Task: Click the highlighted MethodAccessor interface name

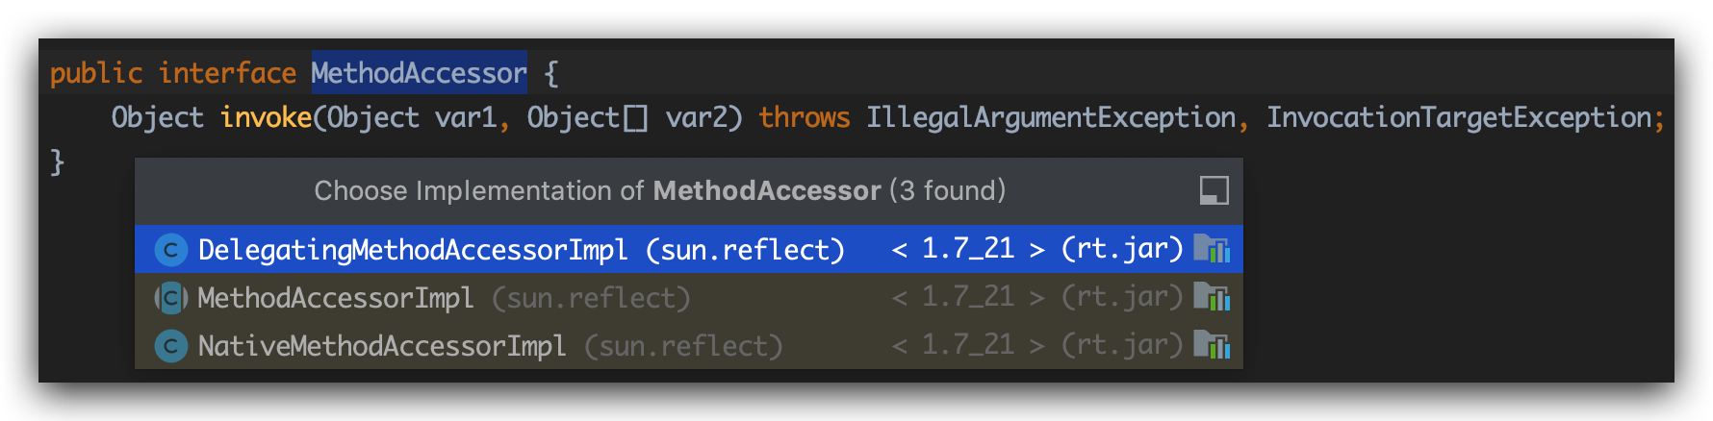Action: click(419, 73)
